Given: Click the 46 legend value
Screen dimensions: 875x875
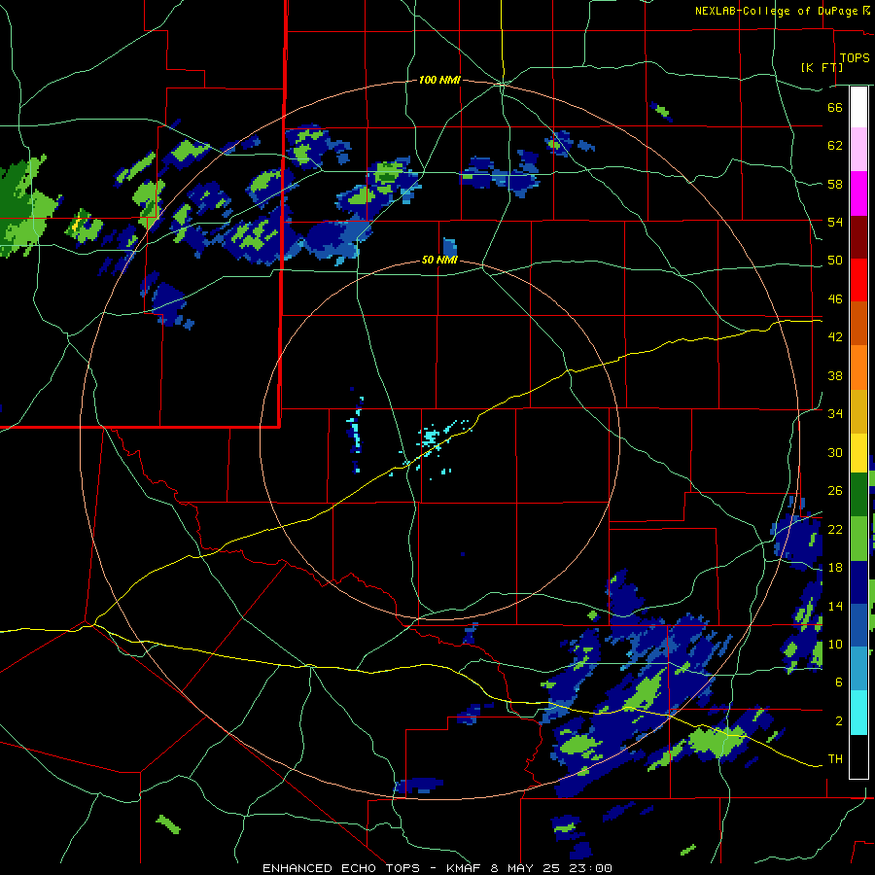Looking at the screenshot, I should pos(835,298).
